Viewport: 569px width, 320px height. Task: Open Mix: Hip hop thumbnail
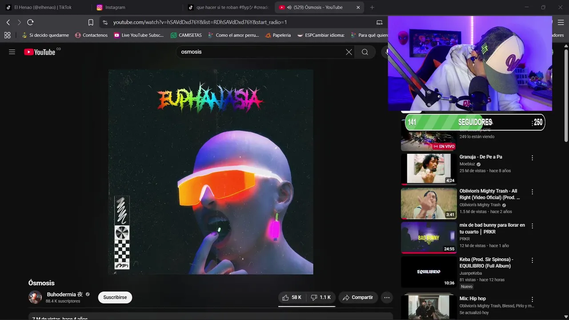pos(429,306)
